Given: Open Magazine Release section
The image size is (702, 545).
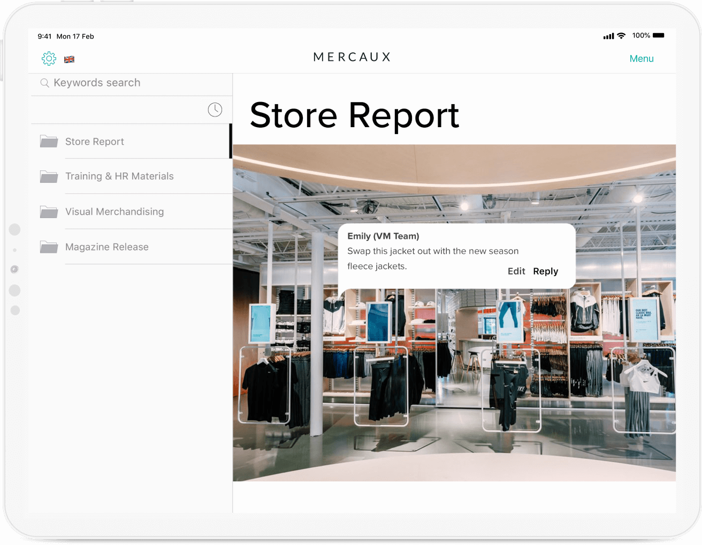Looking at the screenshot, I should [x=107, y=247].
